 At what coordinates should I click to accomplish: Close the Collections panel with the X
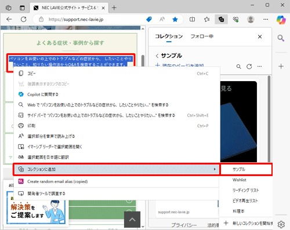(x=260, y=36)
